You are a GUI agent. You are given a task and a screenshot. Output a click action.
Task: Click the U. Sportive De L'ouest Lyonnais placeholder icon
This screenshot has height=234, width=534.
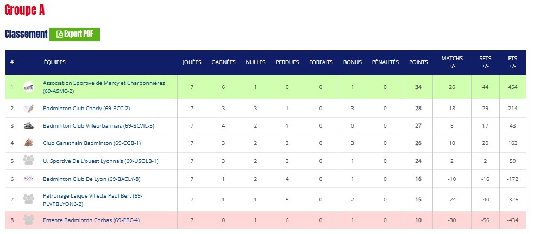[29, 161]
